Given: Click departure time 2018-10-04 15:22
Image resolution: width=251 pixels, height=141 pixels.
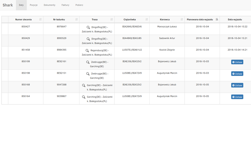Looking at the screenshot, I should pyautogui.click(x=237, y=27).
